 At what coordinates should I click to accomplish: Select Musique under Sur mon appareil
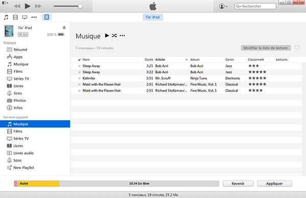(35, 124)
